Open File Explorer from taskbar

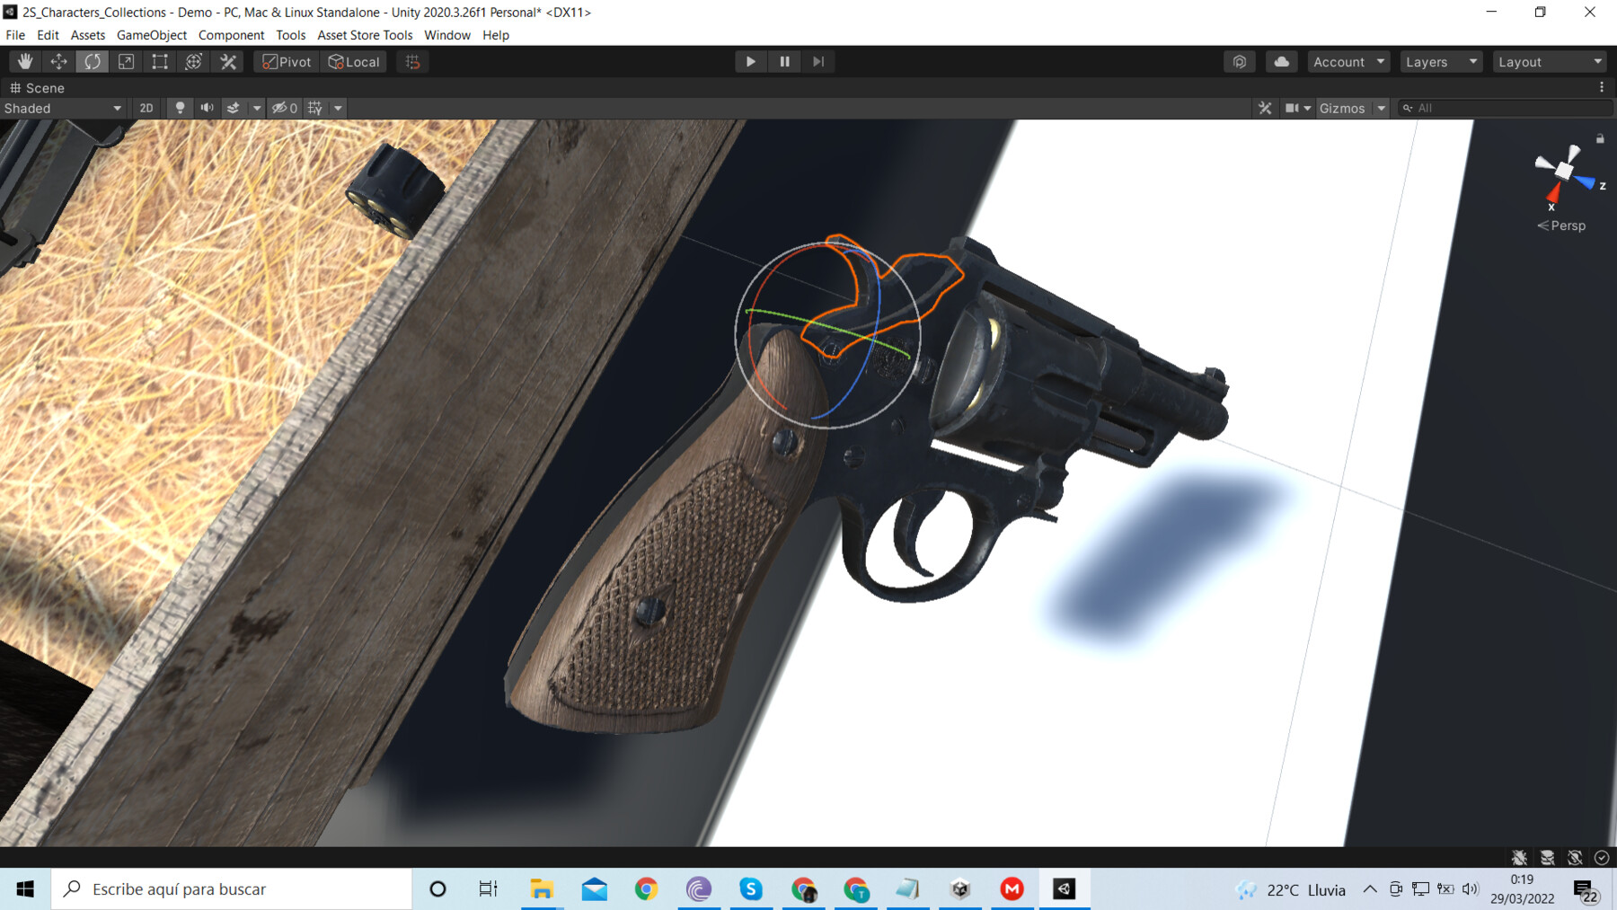tap(542, 888)
